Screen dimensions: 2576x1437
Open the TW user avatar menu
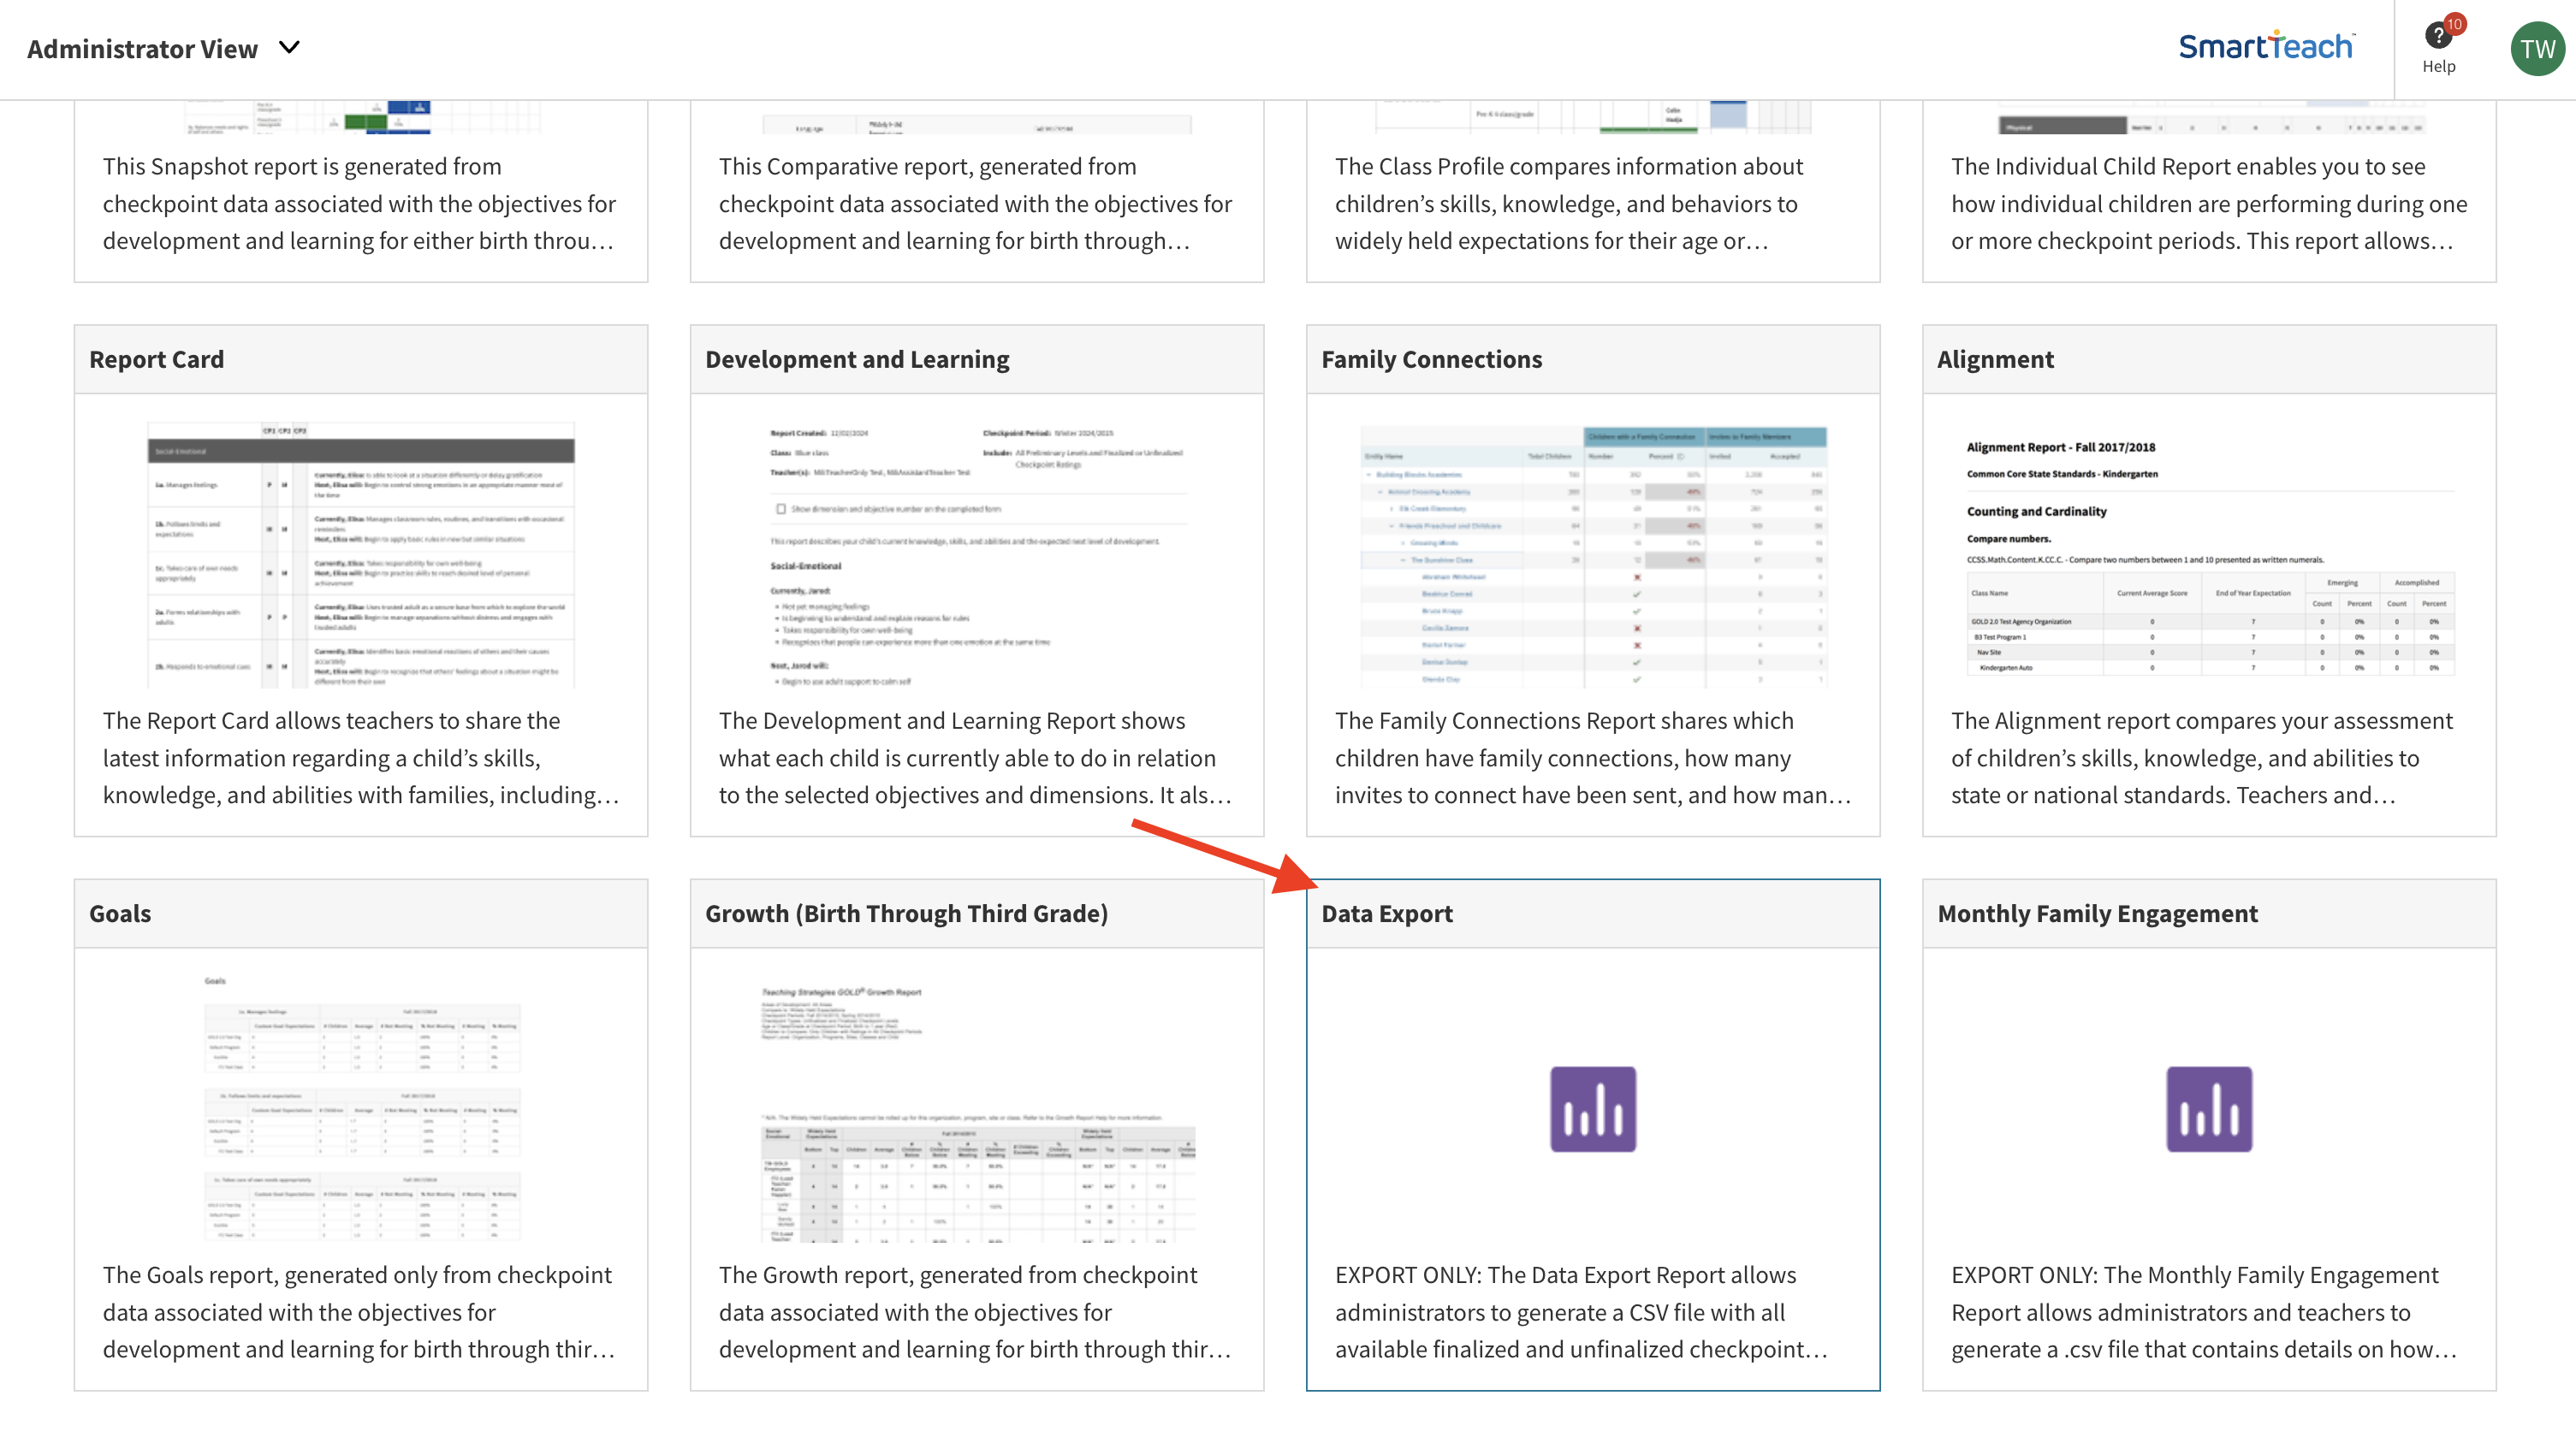click(2538, 49)
